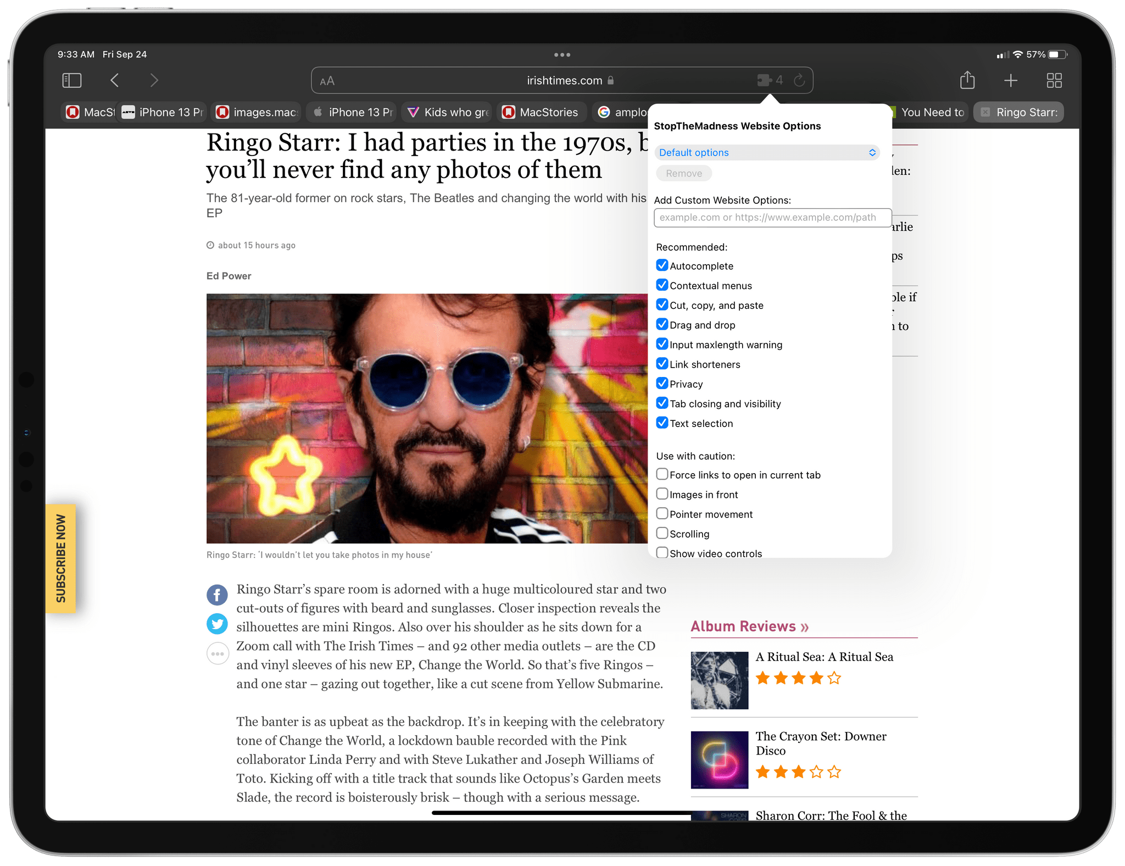Enable Pointer movement option
Screen dimensions: 1125x866
(662, 514)
